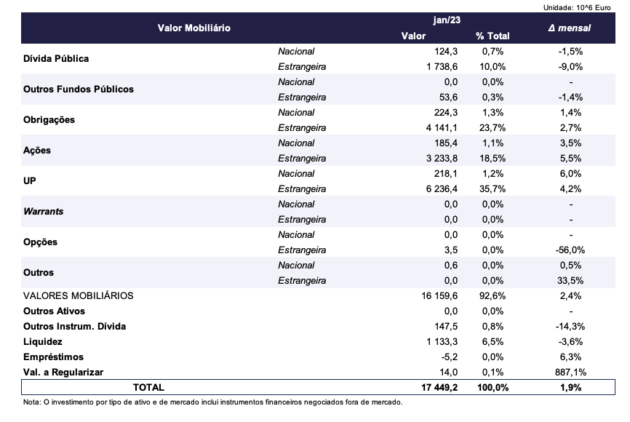Image resolution: width=630 pixels, height=422 pixels.
Task: Select the Obrigações row label
Action: point(49,120)
